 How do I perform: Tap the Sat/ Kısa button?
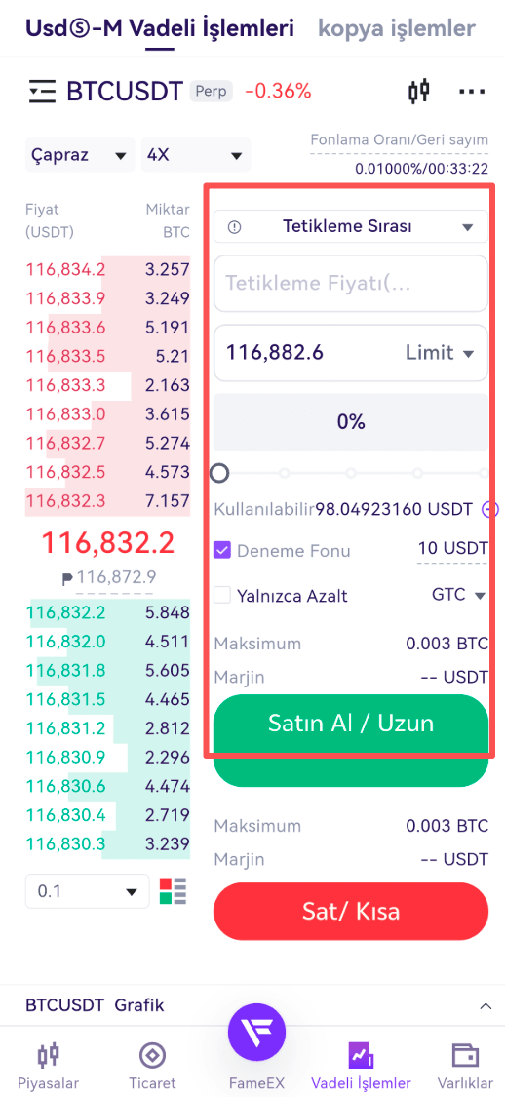click(x=350, y=912)
